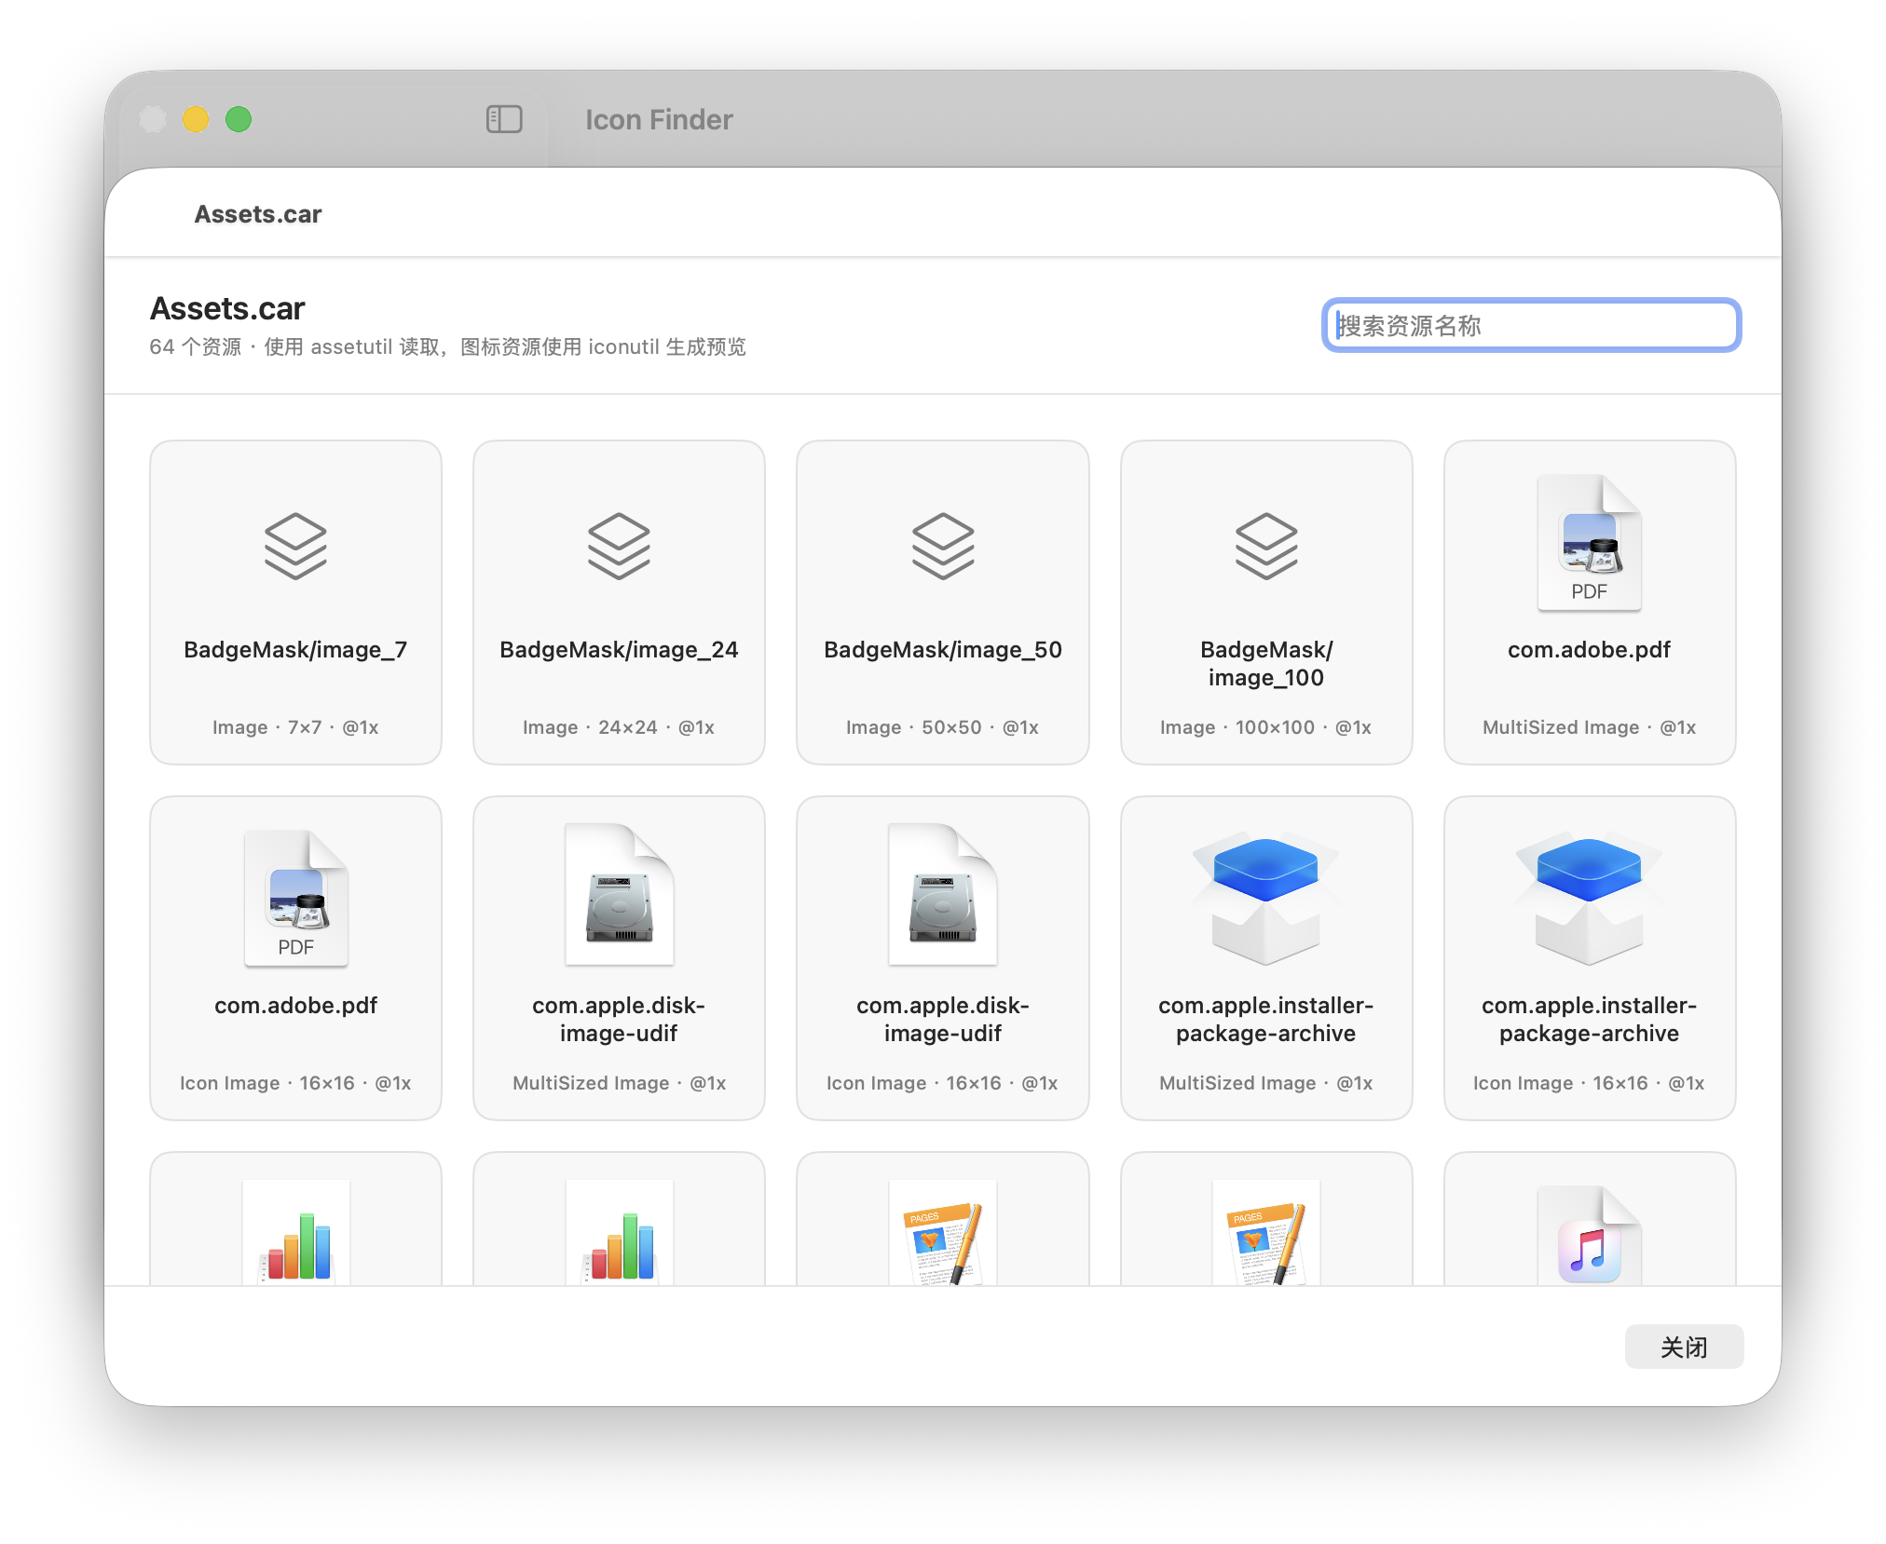Click the Assets.car bold heading
The image size is (1886, 1544).
(227, 308)
